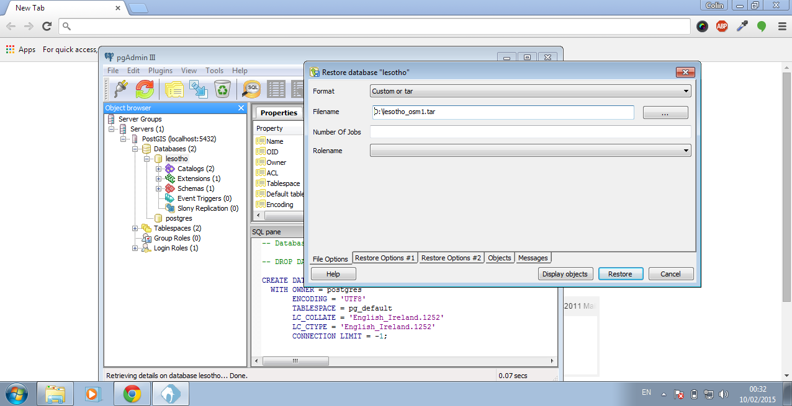Click the Apps shortcut in bookmarks bar

(21, 50)
